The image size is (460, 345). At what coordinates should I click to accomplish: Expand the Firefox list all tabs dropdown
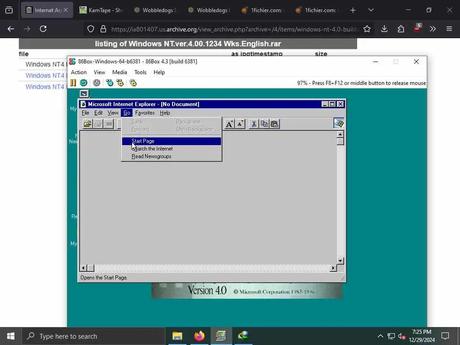(371, 10)
